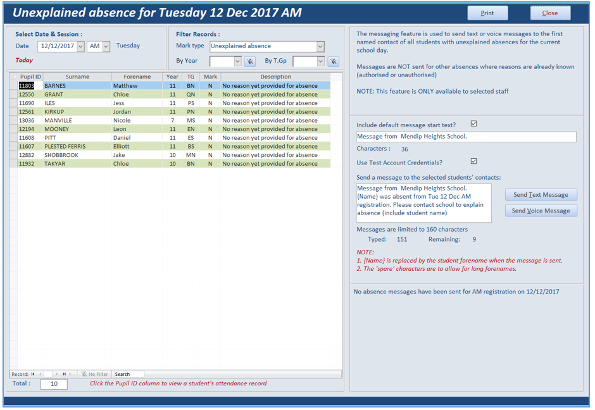Viewport: 595px width, 410px height.
Task: Click the forename Matthew cell
Action: 137,85
